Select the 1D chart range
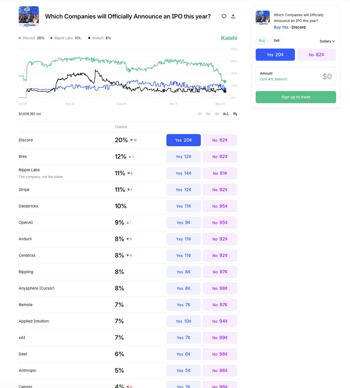This screenshot has width=350, height=388. pos(200,114)
